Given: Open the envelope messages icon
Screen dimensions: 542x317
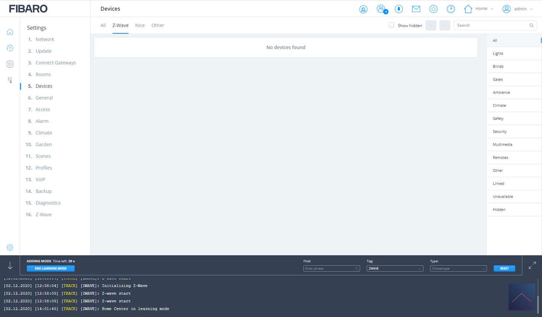Looking at the screenshot, I should click(416, 9).
